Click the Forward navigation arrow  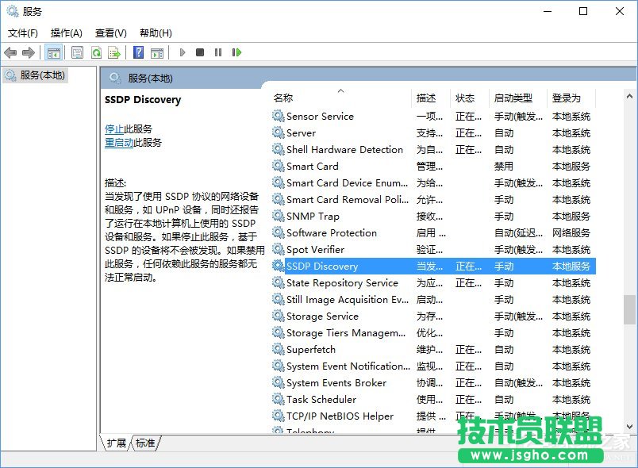[28, 52]
